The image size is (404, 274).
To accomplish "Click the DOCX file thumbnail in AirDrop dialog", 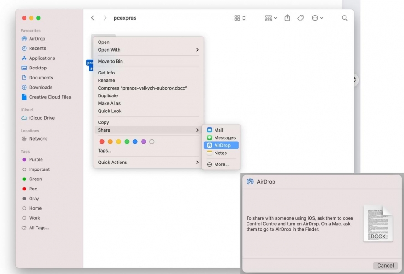I will pyautogui.click(x=378, y=223).
